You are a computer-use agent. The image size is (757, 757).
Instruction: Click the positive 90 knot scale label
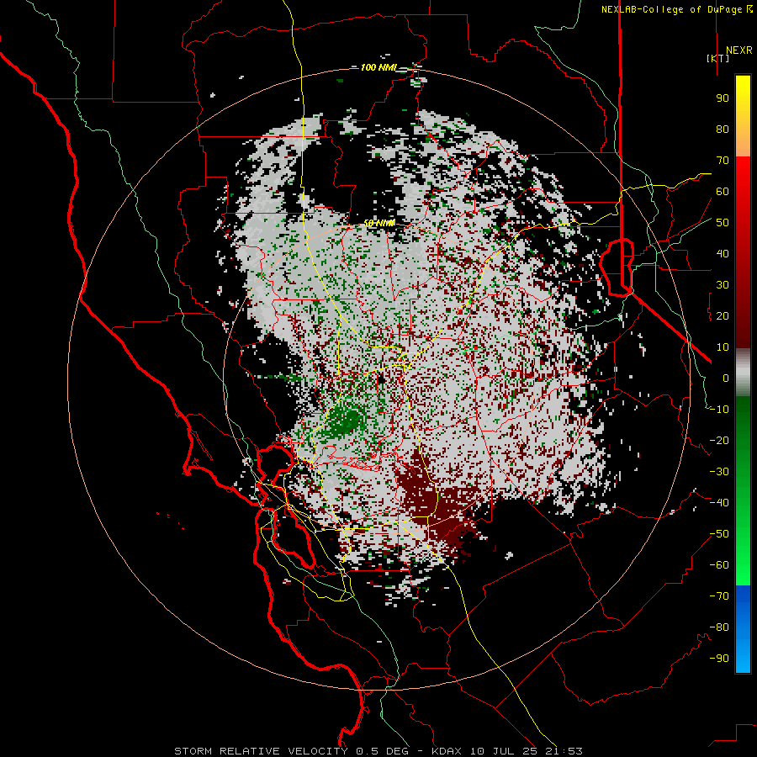tap(723, 98)
